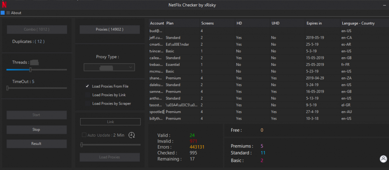389x170 pixels.
Task: Click the gray square icon before About
Action: (x=8, y=13)
